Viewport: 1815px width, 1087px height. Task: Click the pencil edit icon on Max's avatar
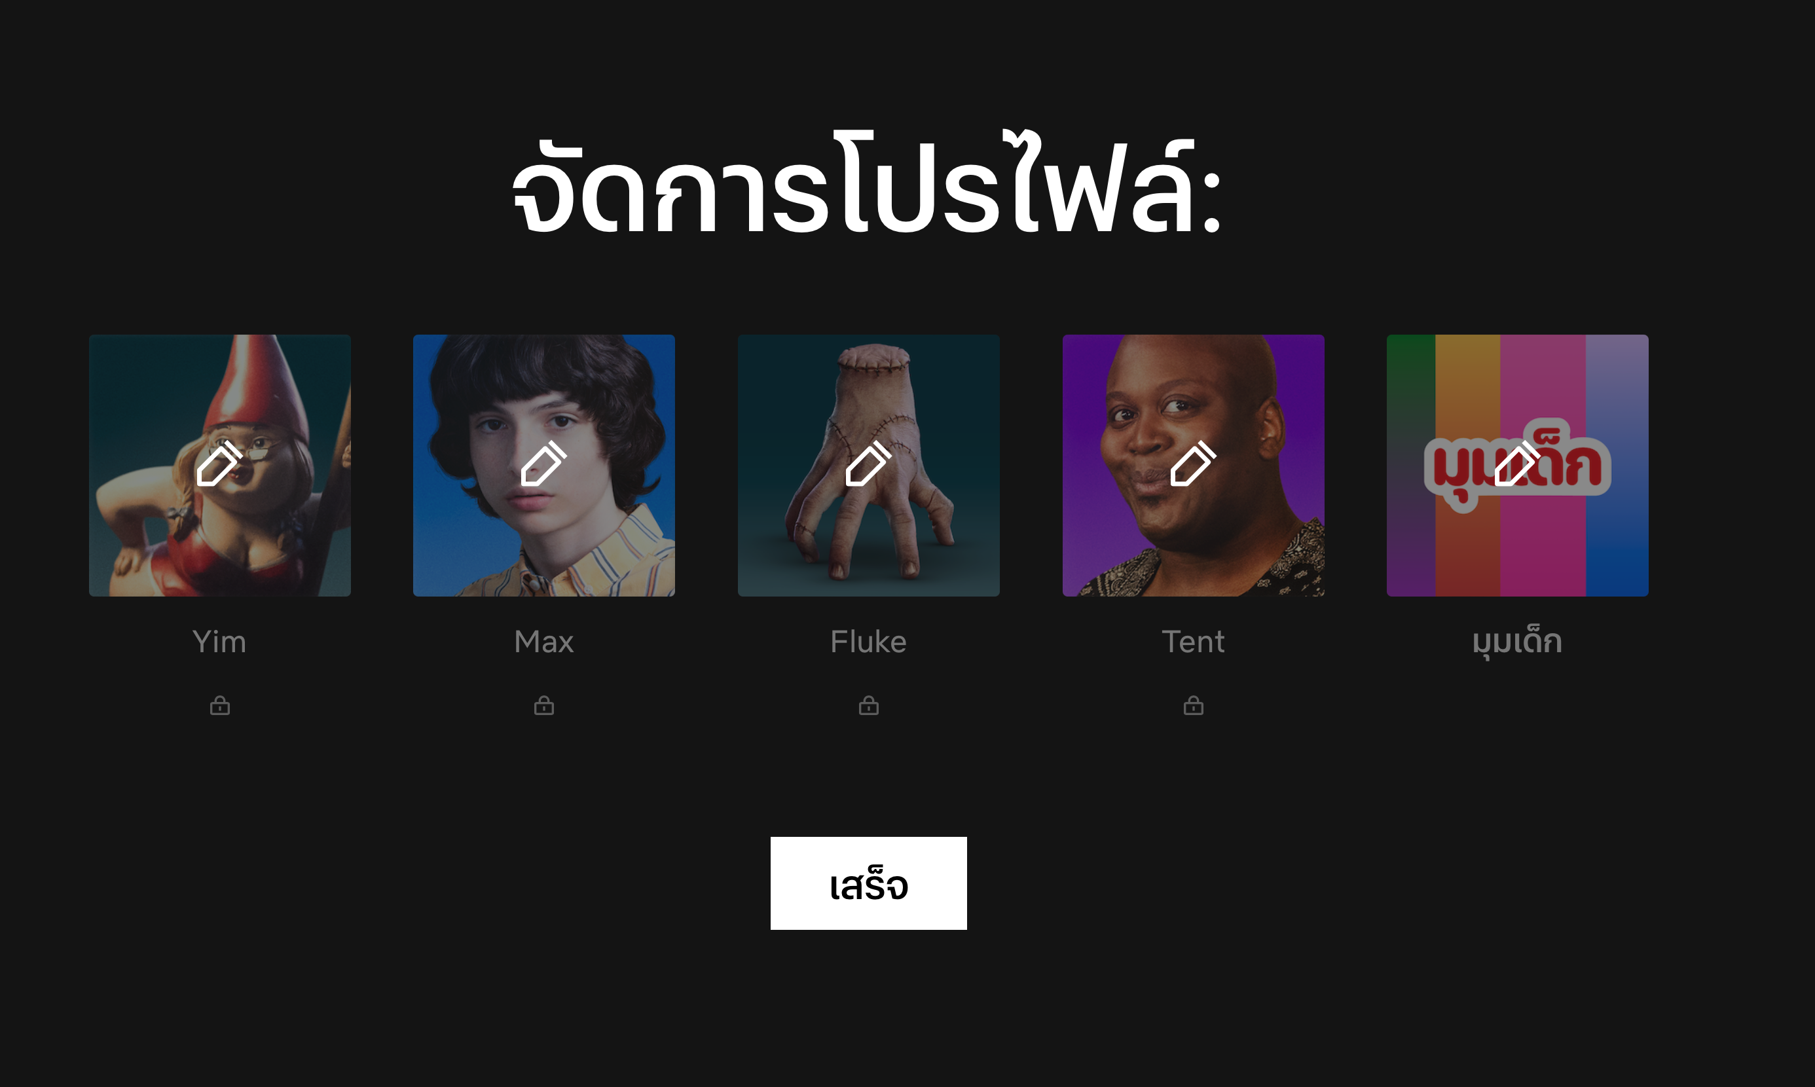click(543, 464)
